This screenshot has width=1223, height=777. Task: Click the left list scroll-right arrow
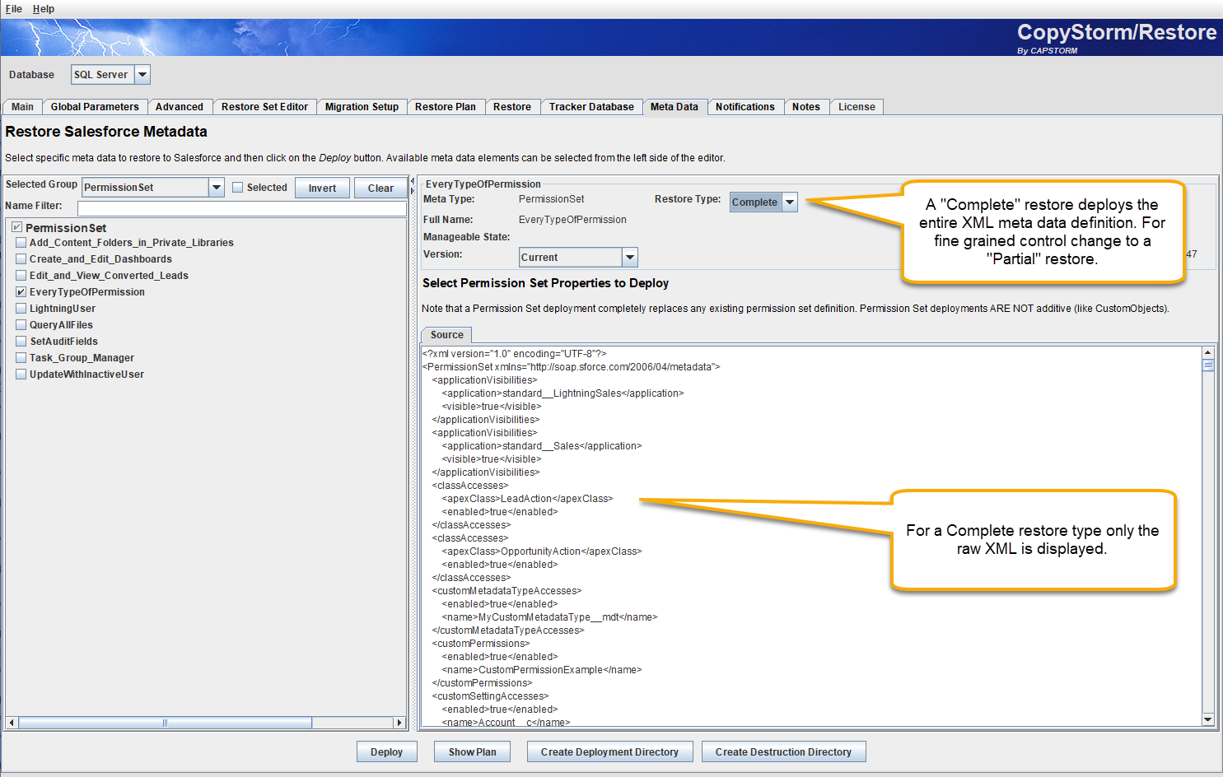point(399,723)
